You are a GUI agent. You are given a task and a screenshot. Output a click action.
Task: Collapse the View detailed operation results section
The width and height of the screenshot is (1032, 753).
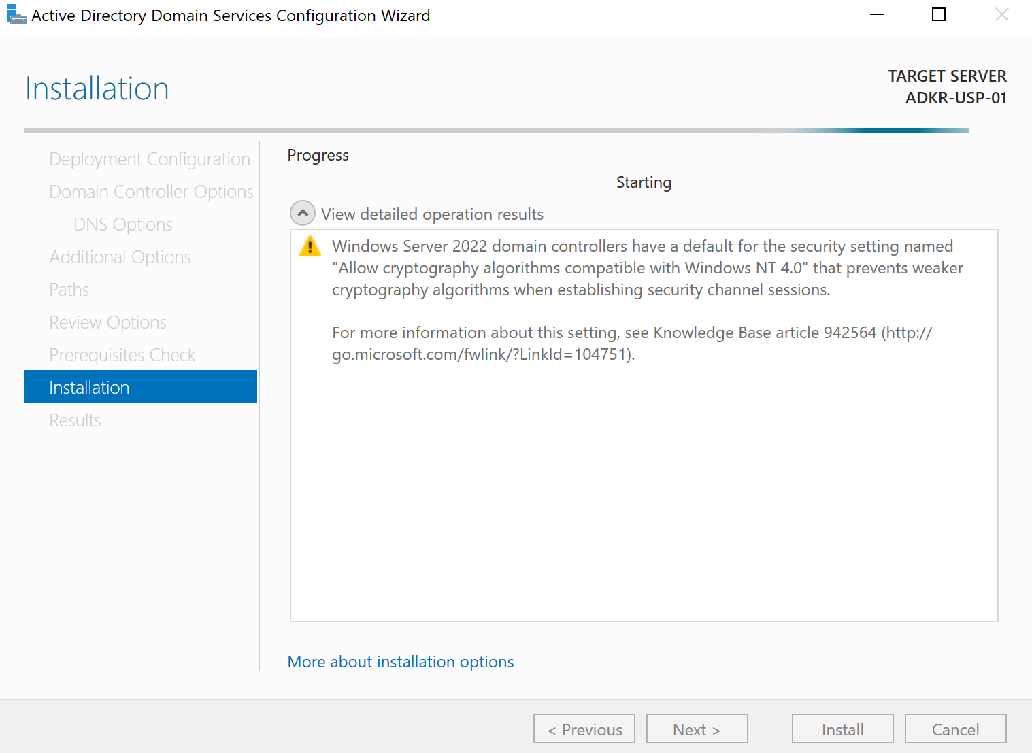tap(303, 214)
